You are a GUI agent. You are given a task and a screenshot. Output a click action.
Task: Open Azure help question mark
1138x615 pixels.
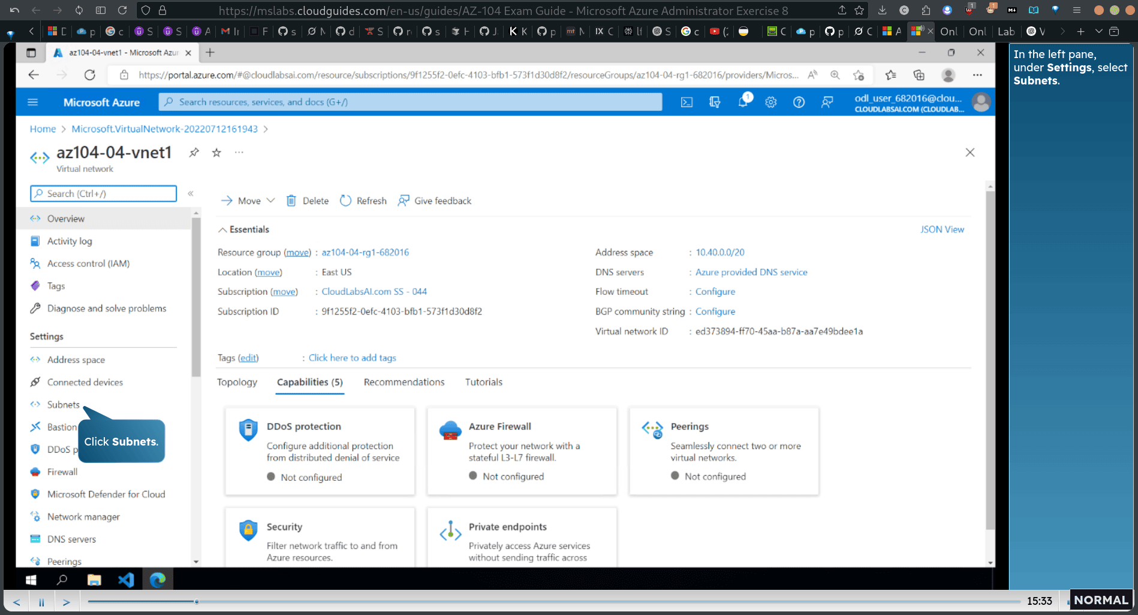tap(799, 102)
